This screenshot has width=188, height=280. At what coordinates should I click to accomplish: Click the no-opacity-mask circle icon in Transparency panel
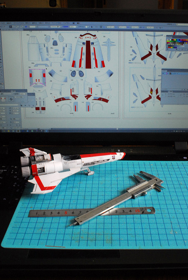coord(11,99)
